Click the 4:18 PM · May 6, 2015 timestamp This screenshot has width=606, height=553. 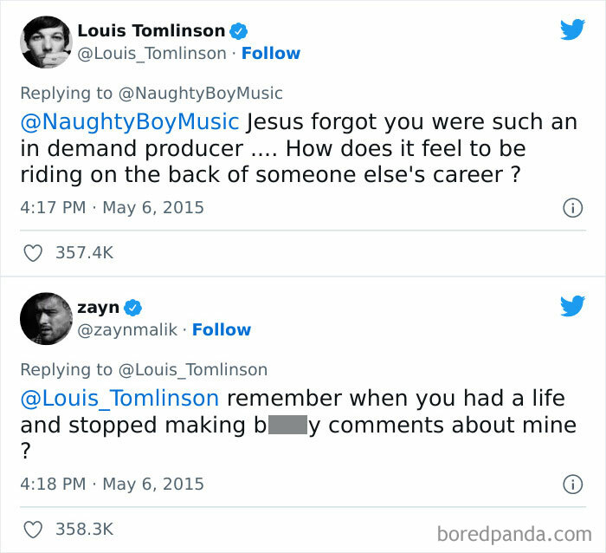click(x=112, y=484)
